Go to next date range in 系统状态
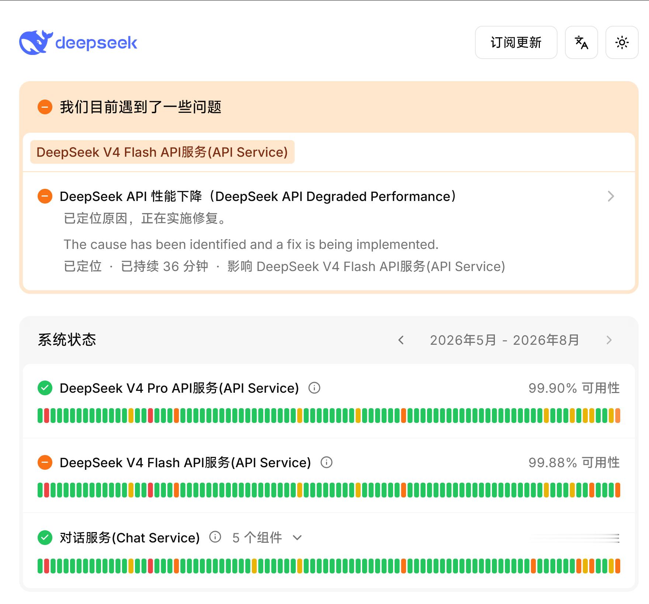The height and width of the screenshot is (604, 649). (609, 340)
